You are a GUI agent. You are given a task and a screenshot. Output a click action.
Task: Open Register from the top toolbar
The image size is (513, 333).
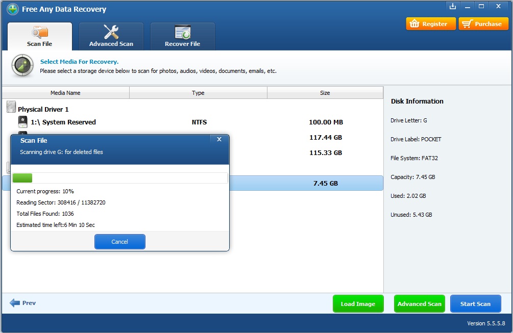[430, 23]
